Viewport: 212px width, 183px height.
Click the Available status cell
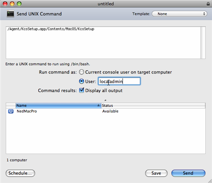click(x=110, y=111)
